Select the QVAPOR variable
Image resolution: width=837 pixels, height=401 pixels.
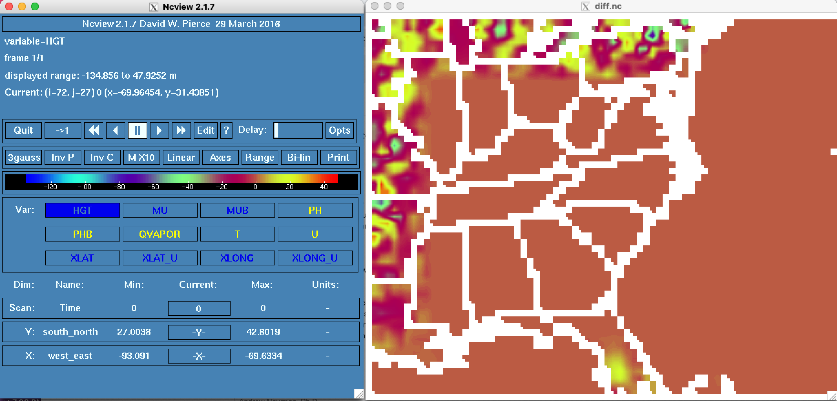tap(160, 234)
